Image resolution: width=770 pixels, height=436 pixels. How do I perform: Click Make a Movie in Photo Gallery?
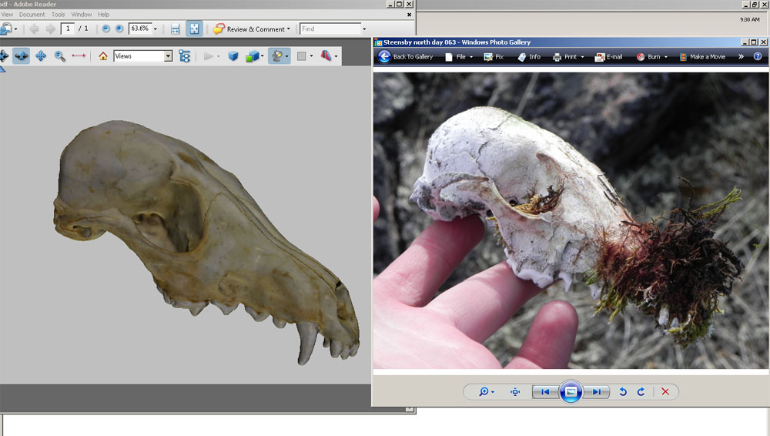(702, 57)
